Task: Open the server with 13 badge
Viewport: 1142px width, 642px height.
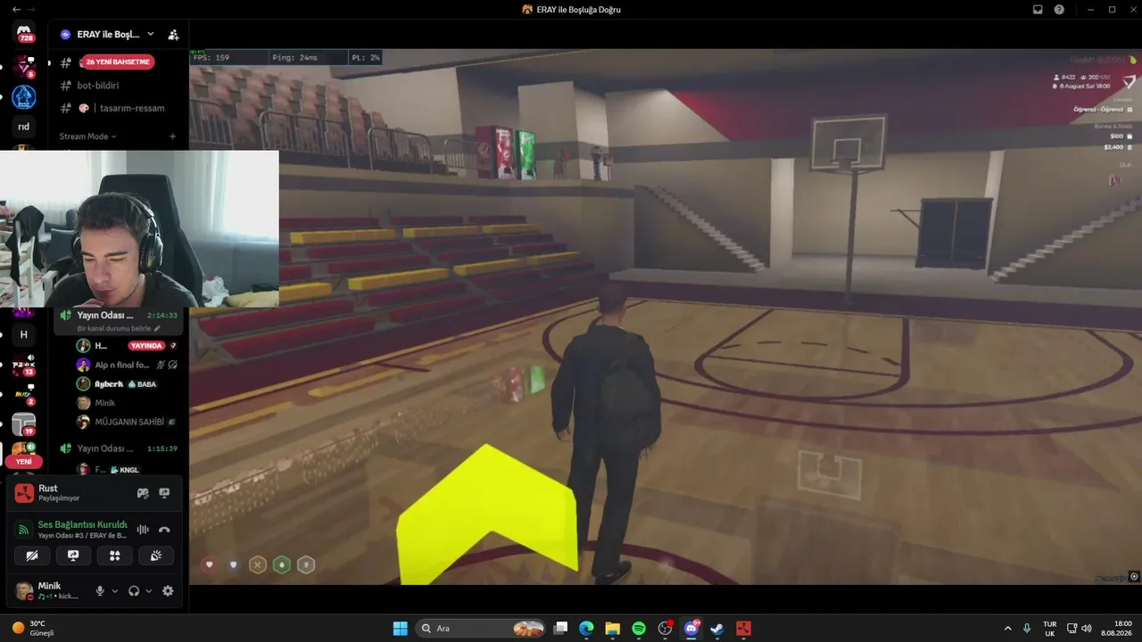Action: [24, 365]
